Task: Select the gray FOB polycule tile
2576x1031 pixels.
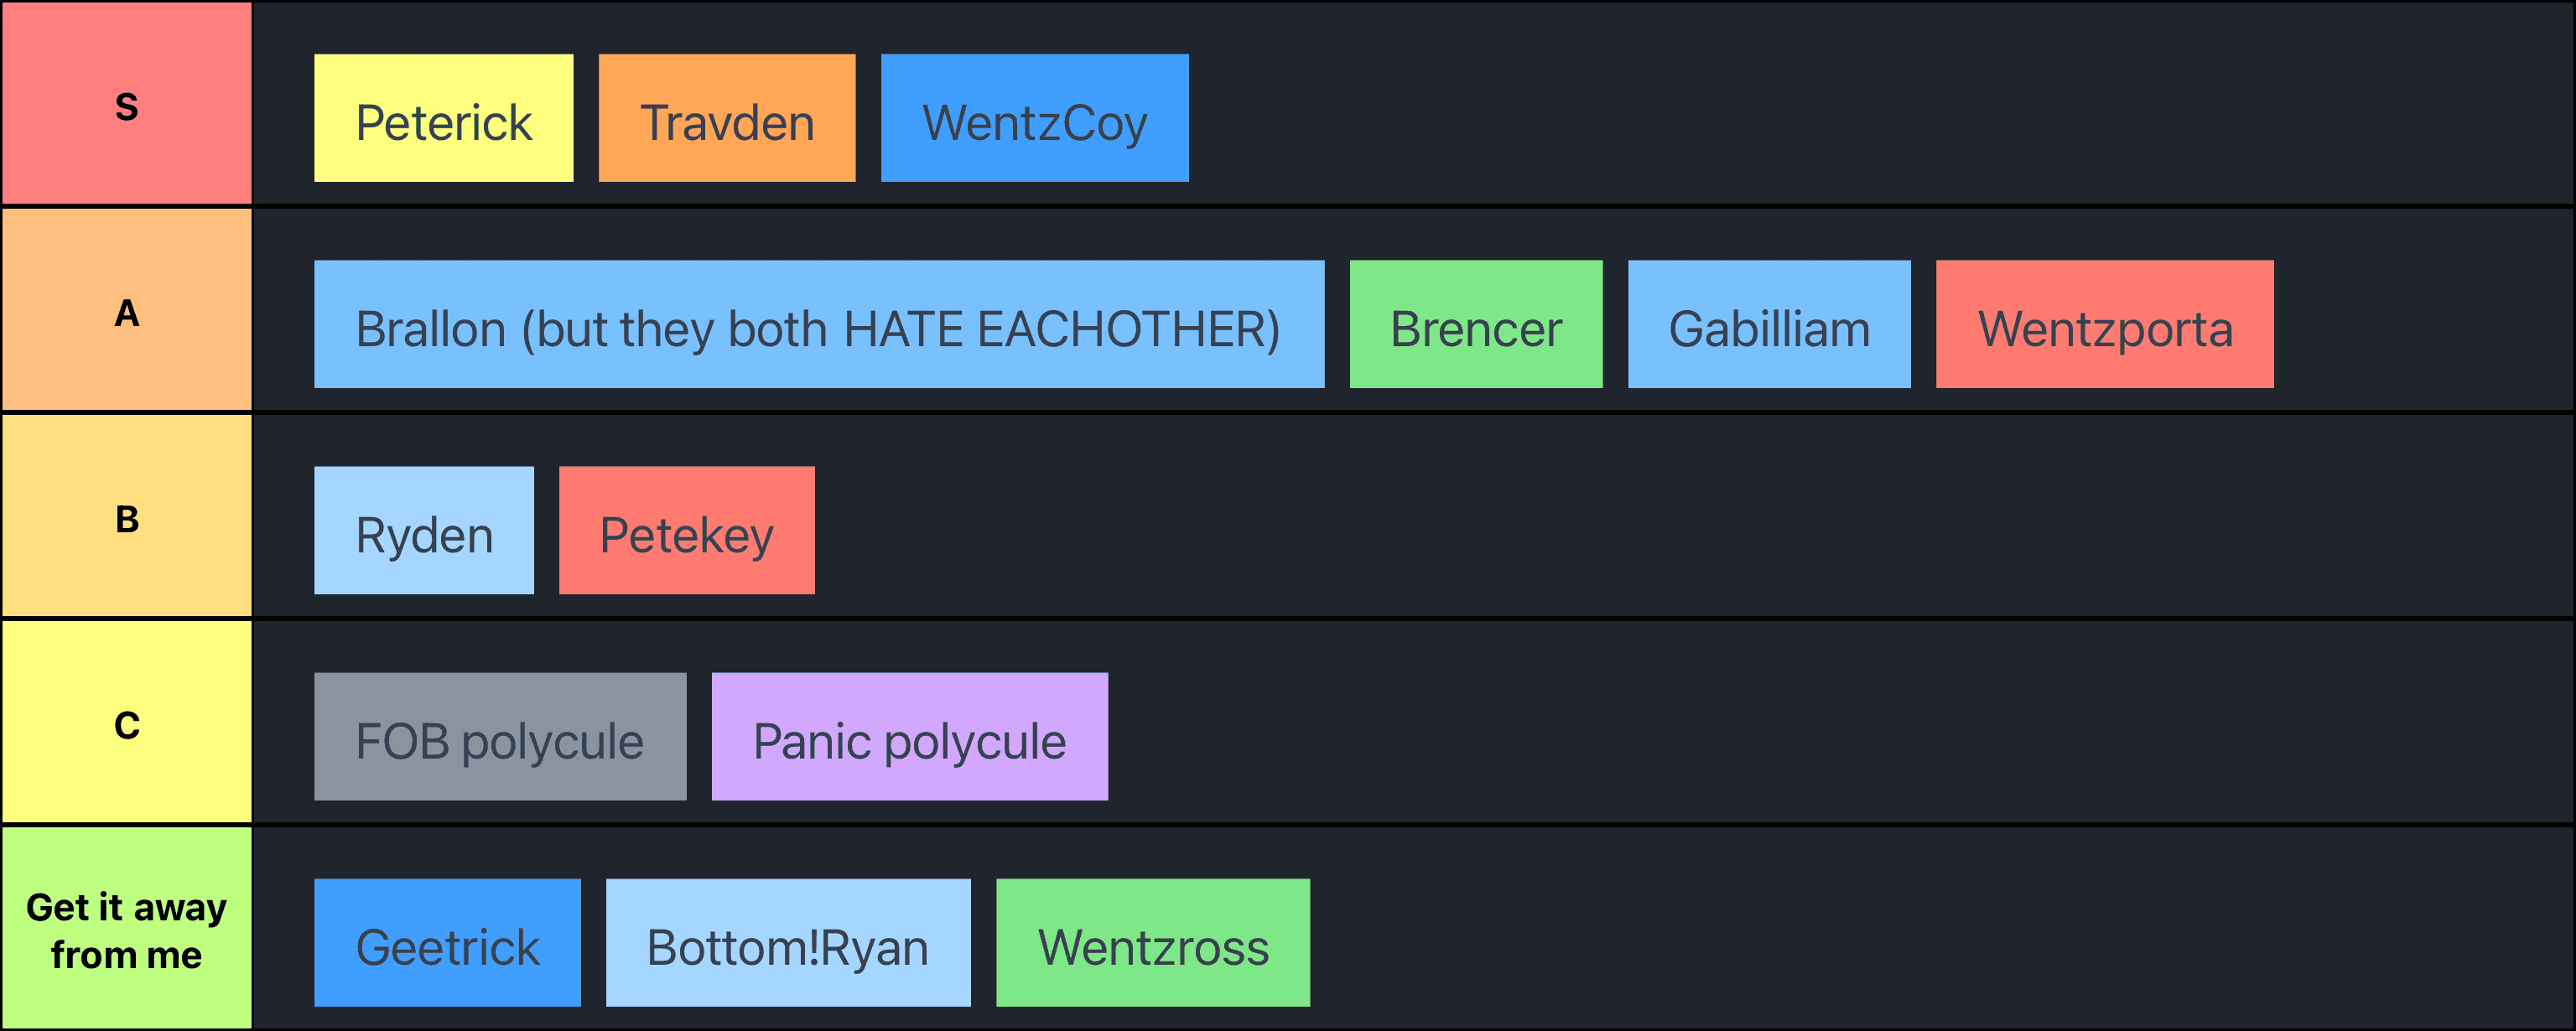Action: coord(500,736)
